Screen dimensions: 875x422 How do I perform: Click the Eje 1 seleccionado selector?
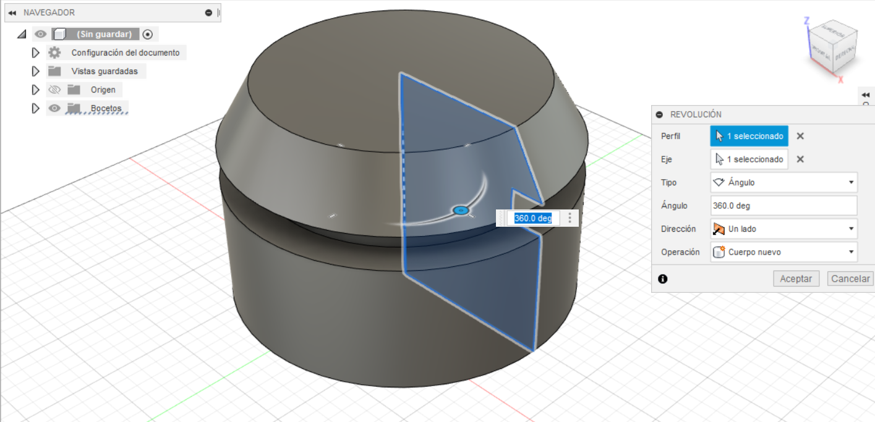(x=749, y=159)
